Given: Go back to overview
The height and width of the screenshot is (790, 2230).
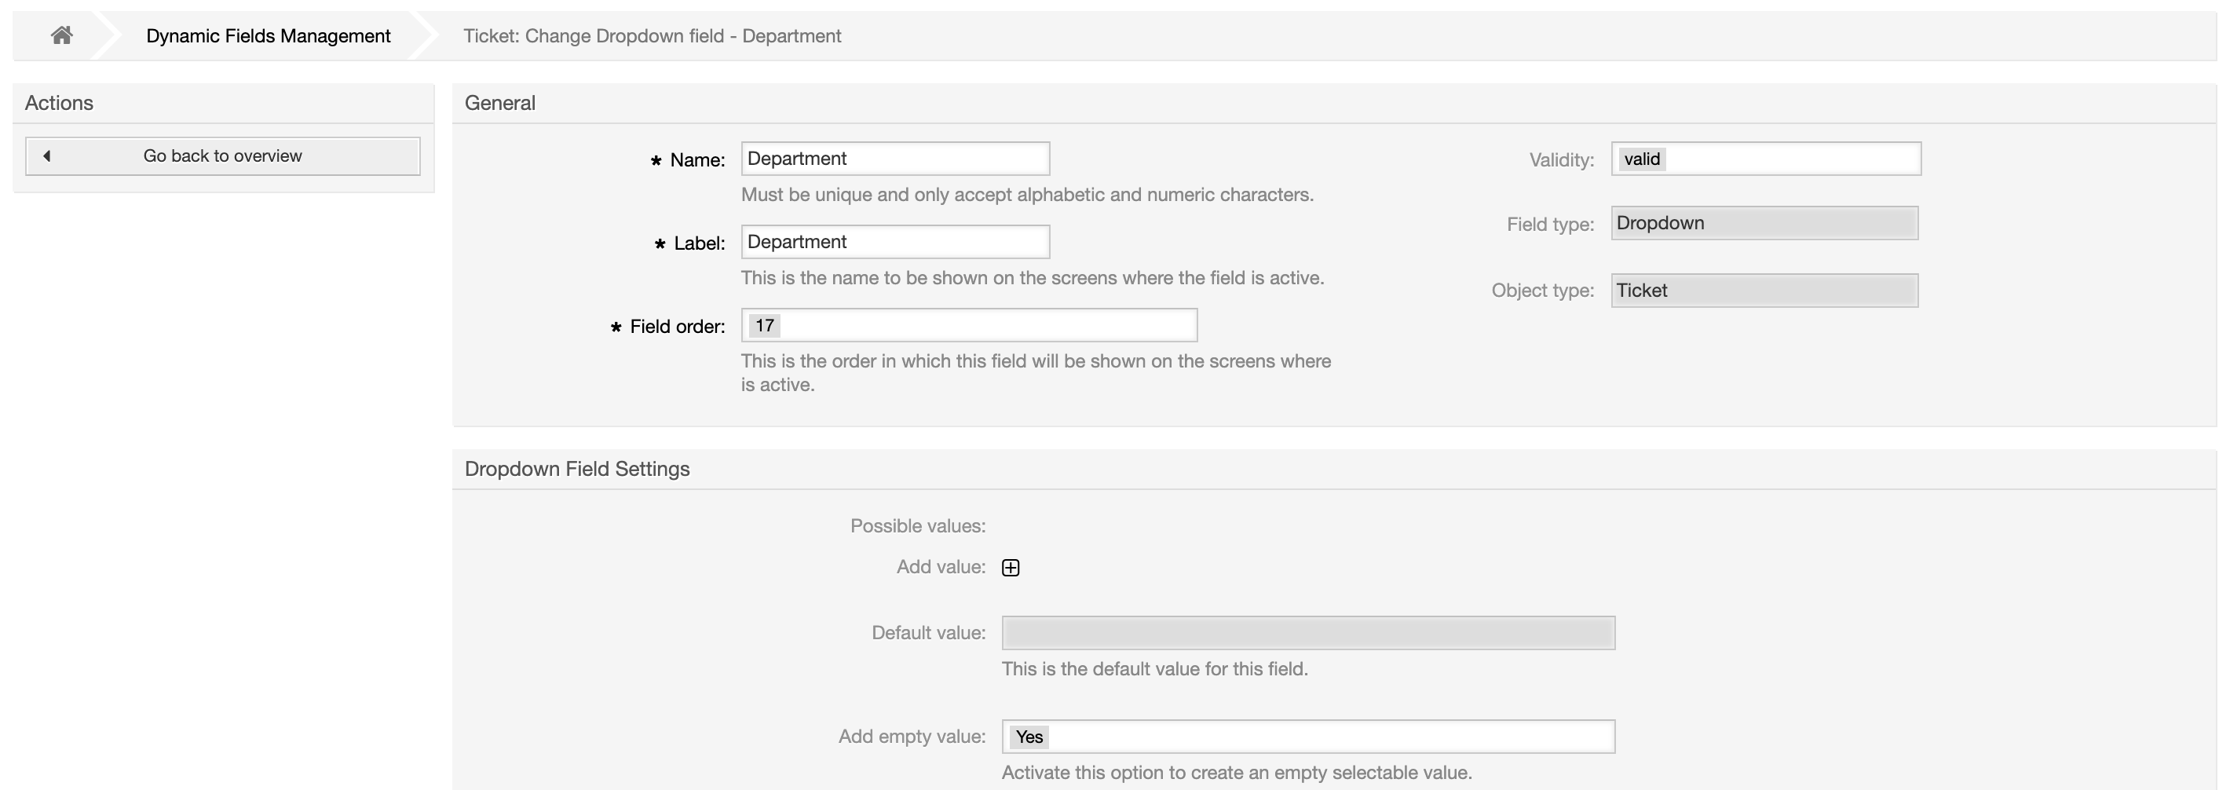Looking at the screenshot, I should click(x=222, y=156).
